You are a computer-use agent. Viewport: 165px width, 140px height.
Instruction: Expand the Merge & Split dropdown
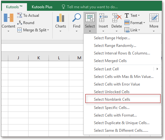click(x=48, y=30)
